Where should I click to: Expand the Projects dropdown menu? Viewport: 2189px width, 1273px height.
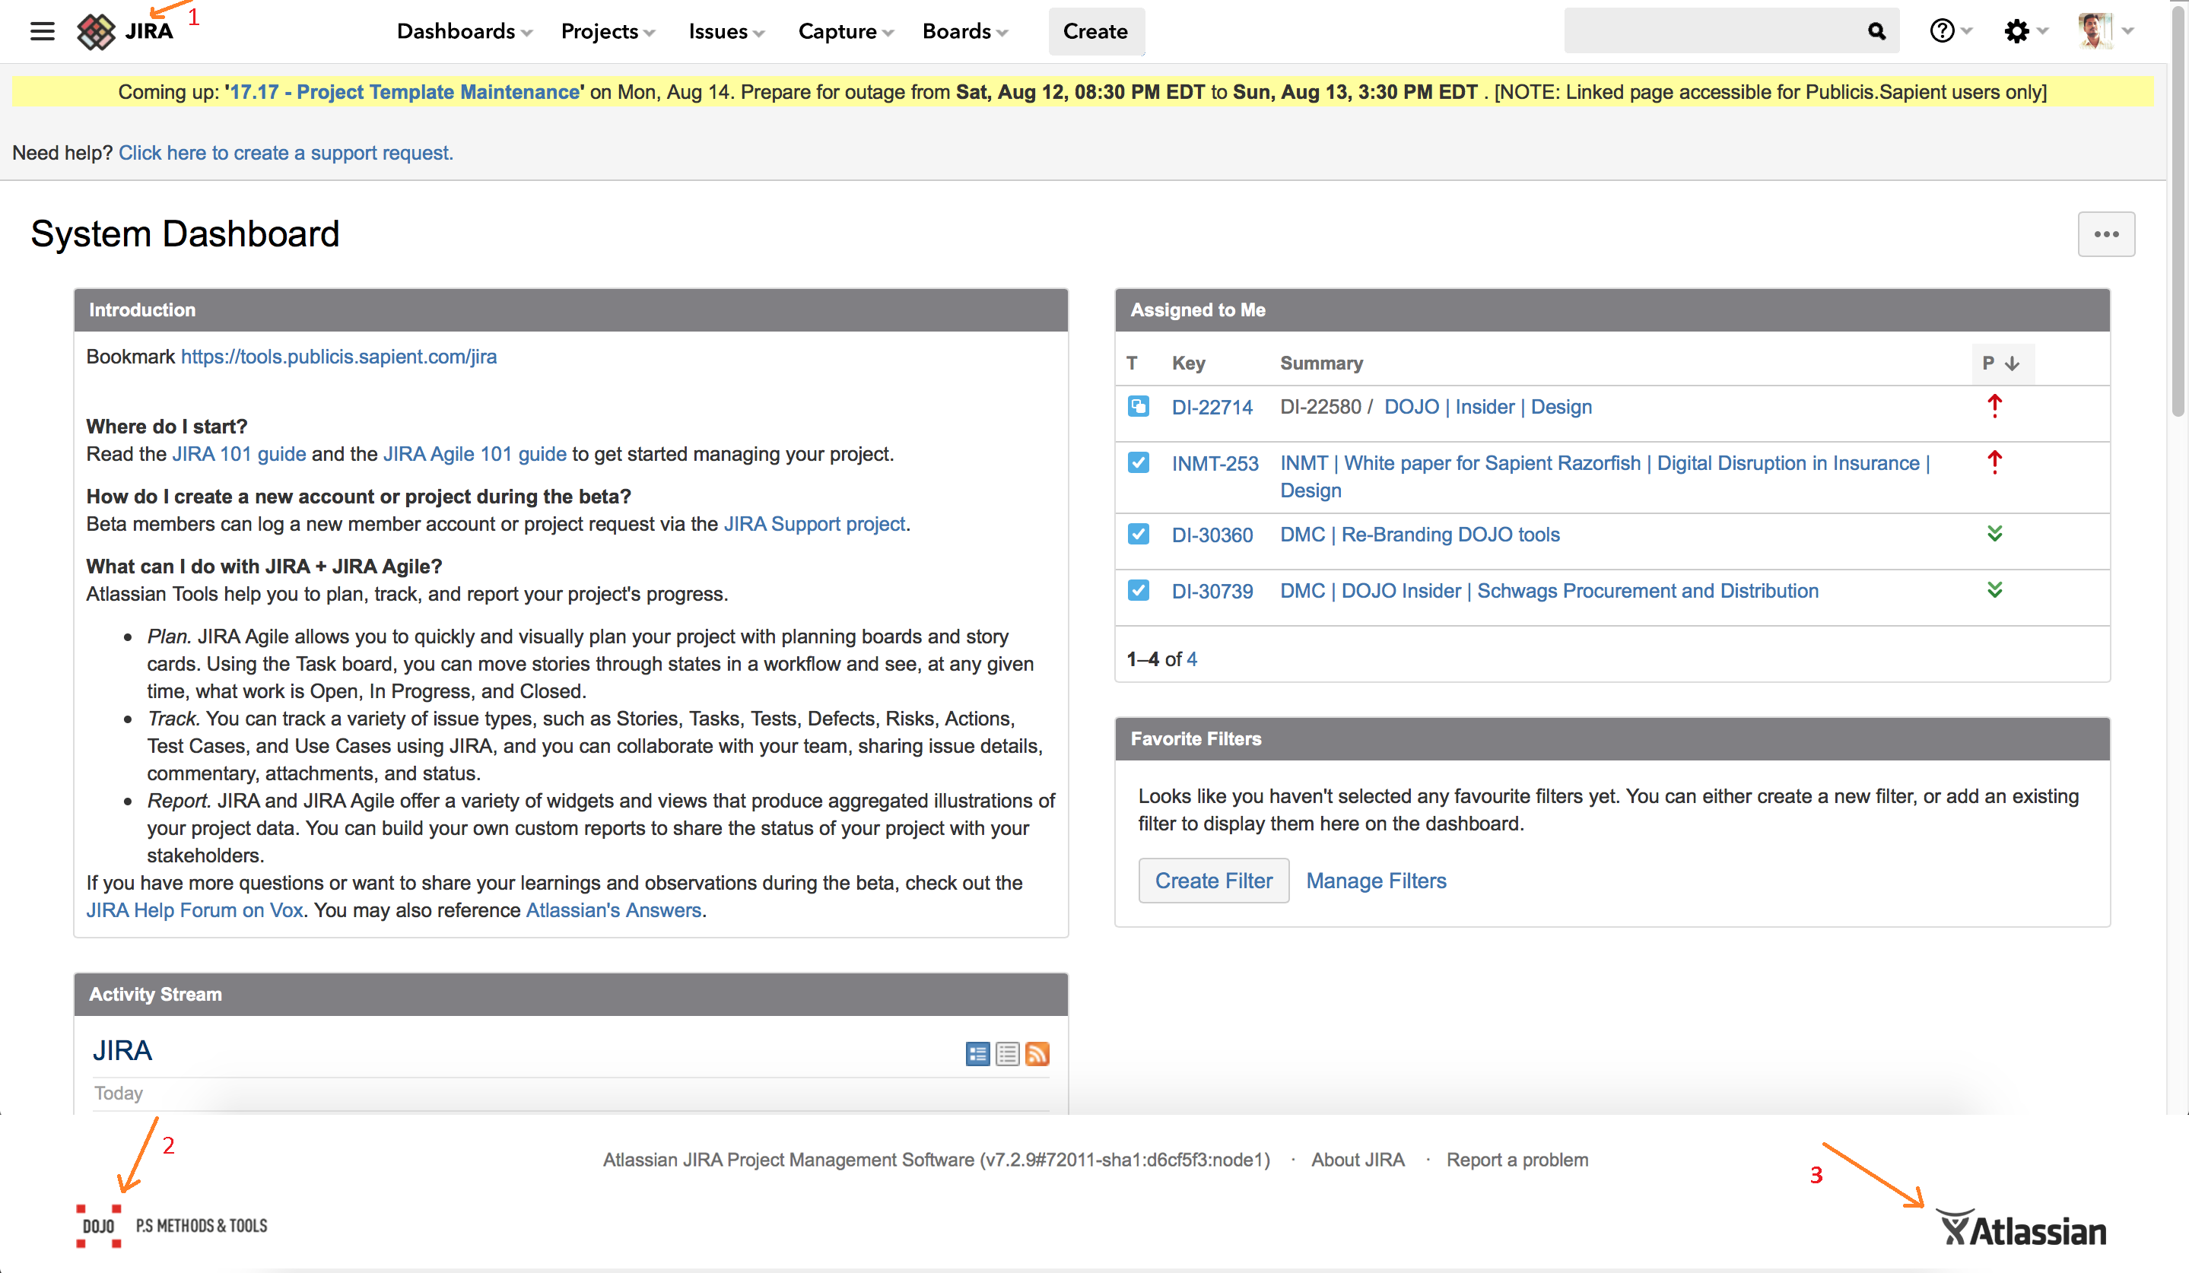coord(608,31)
